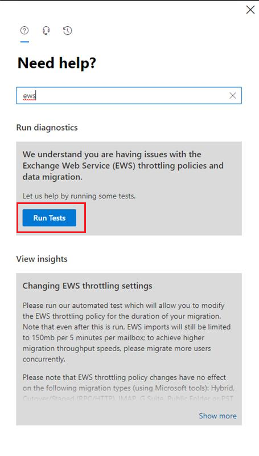Open Changing EWS throttling settings title
This screenshot has height=456, width=259.
[x=88, y=286]
